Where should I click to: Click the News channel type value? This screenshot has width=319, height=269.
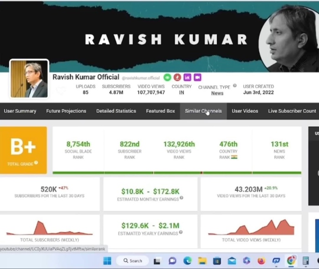coord(217,93)
